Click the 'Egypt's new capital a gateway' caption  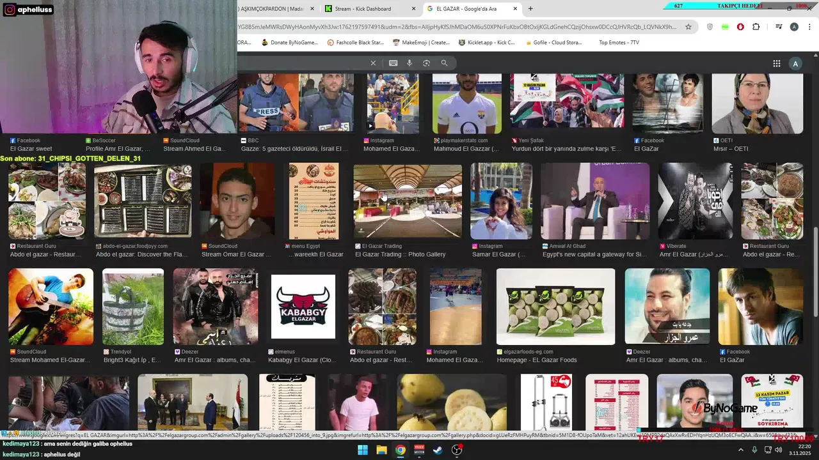click(x=594, y=254)
